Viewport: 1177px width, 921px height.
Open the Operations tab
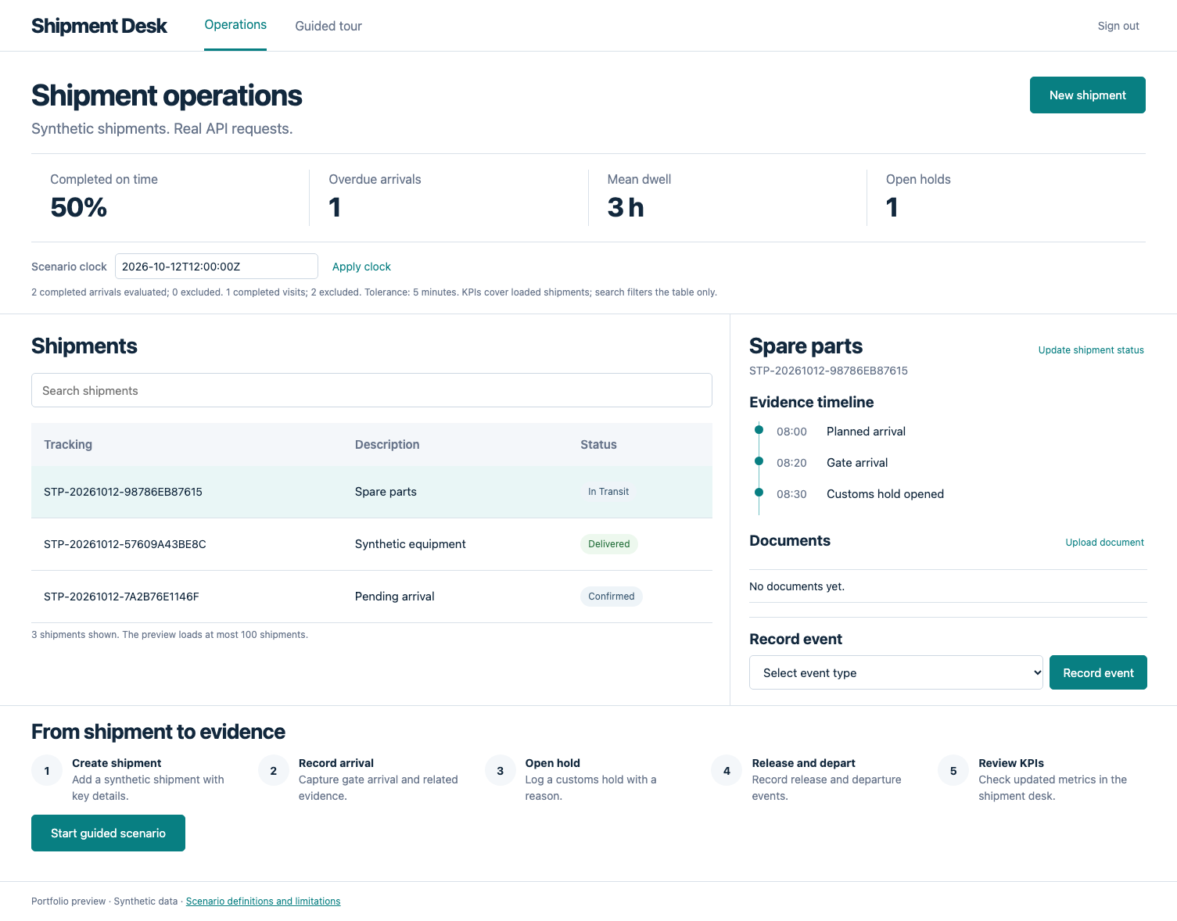[x=235, y=25]
